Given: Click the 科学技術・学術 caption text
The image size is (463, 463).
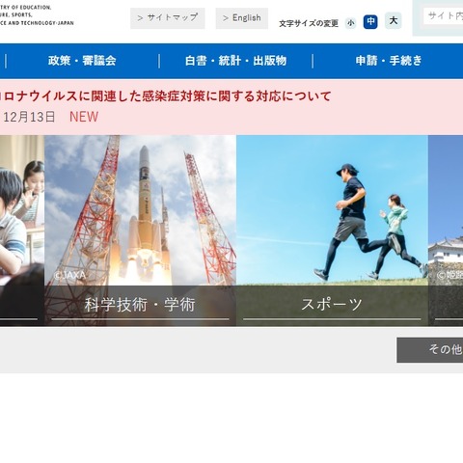Looking at the screenshot, I should [140, 305].
